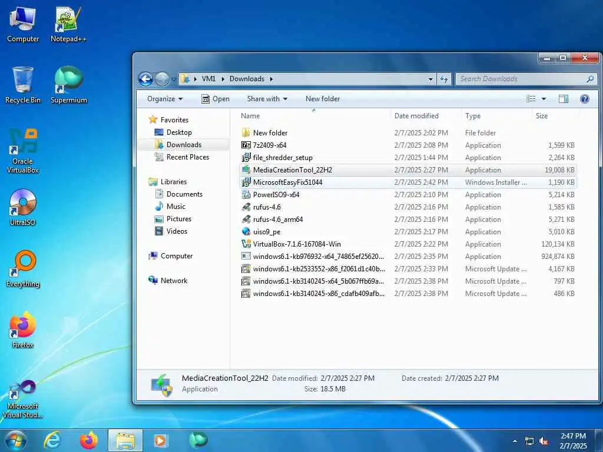Expand the address bar history dropdown

tap(430, 79)
